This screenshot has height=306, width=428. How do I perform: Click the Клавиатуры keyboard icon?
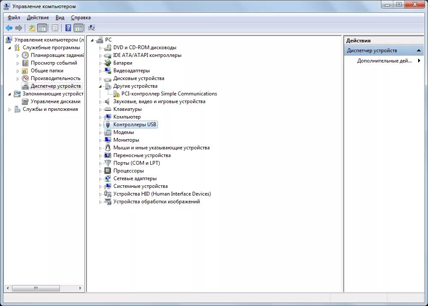108,109
